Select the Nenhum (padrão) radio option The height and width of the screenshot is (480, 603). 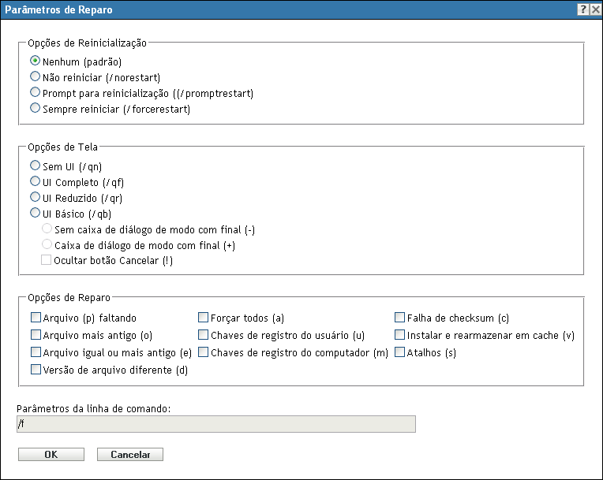pyautogui.click(x=35, y=61)
